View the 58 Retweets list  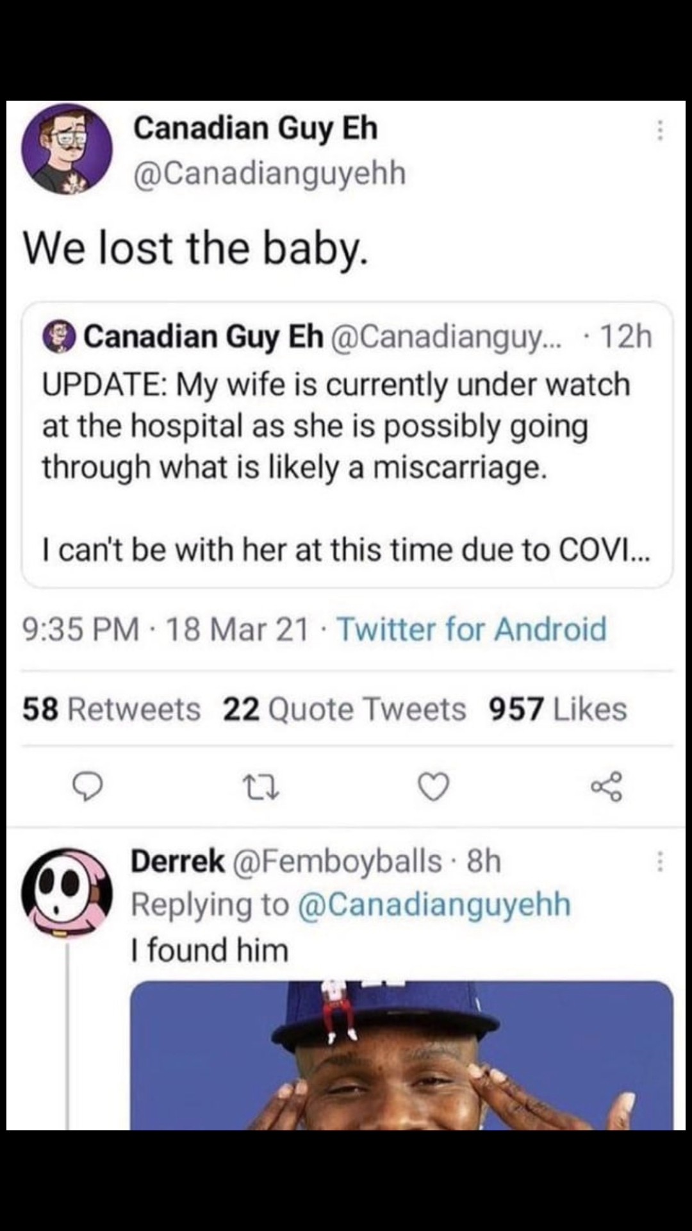click(x=111, y=709)
